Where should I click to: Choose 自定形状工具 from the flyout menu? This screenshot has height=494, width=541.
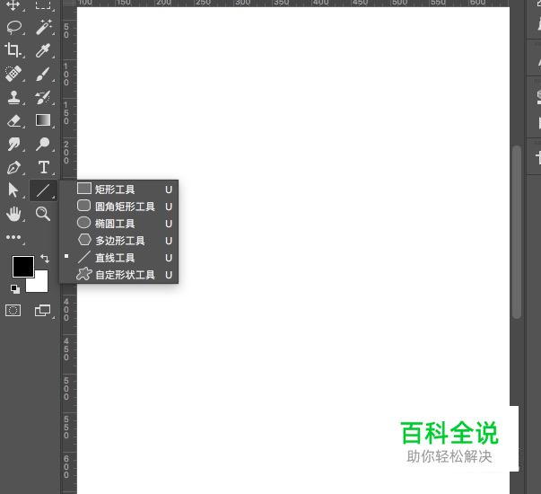click(x=119, y=275)
